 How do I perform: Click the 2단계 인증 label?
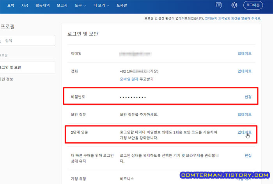[80, 132]
